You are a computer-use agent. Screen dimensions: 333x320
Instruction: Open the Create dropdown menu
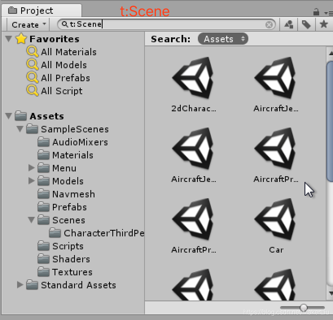28,25
